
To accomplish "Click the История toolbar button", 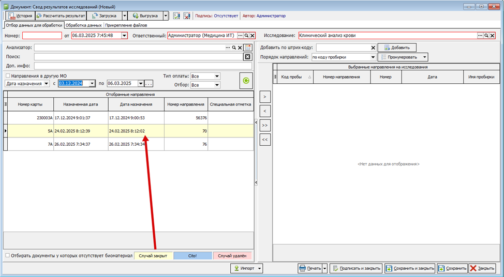I will point(20,16).
